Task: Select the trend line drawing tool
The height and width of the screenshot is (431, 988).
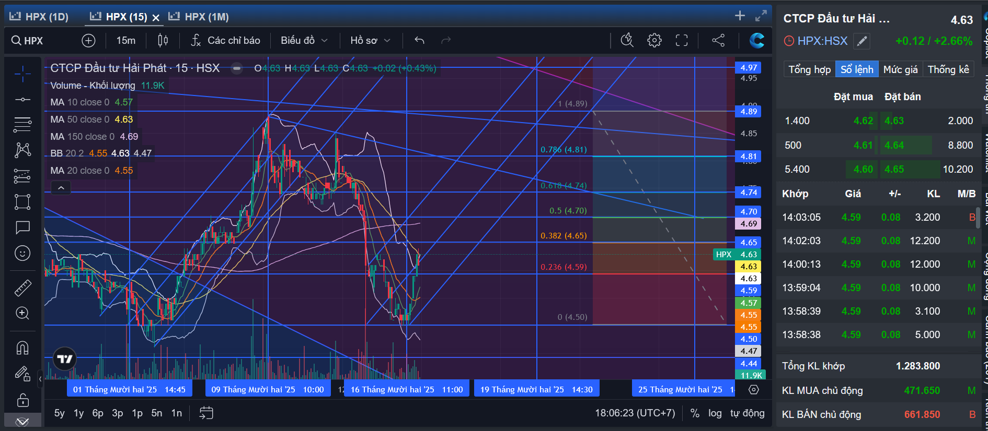Action: coord(22,99)
